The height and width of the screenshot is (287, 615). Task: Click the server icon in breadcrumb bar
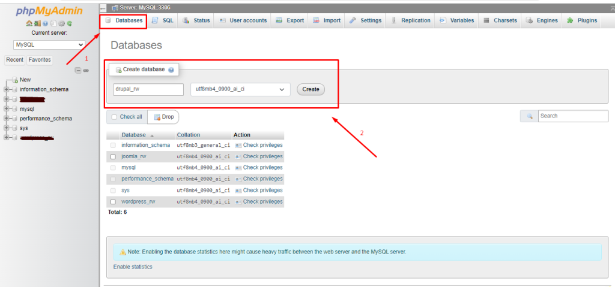coord(115,8)
